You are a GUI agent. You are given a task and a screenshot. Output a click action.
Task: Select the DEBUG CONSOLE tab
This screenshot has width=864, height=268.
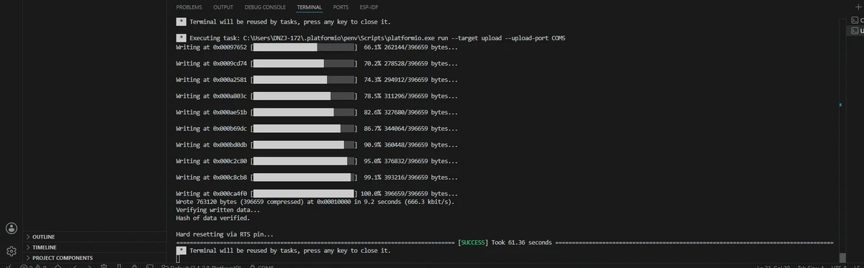click(x=266, y=6)
